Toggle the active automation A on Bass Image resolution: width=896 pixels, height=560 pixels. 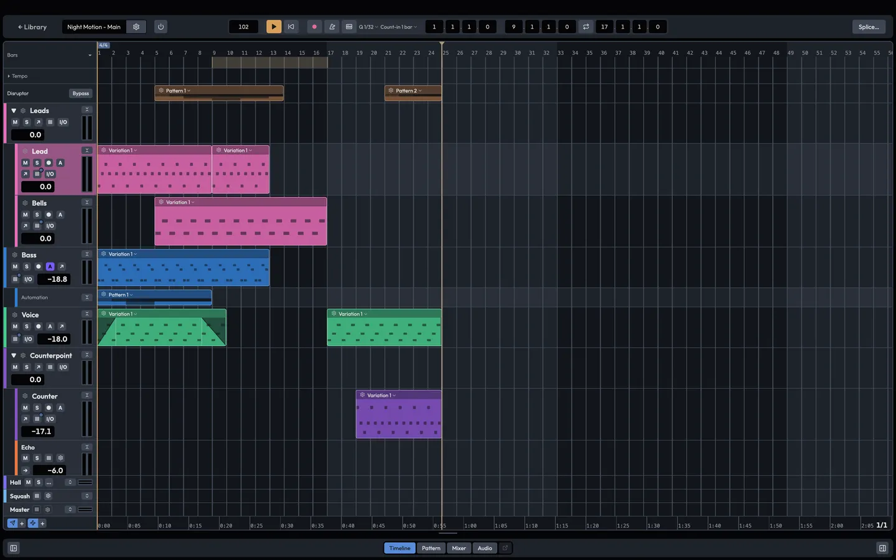pos(50,266)
